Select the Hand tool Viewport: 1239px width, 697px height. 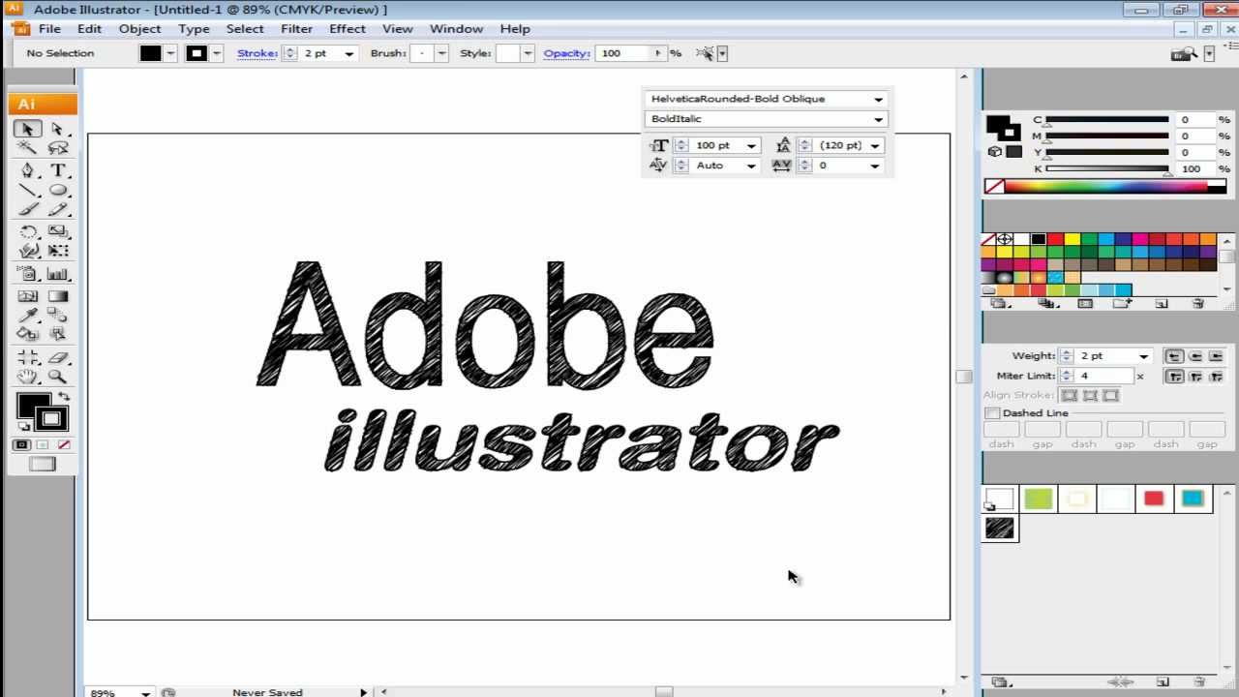tap(25, 376)
